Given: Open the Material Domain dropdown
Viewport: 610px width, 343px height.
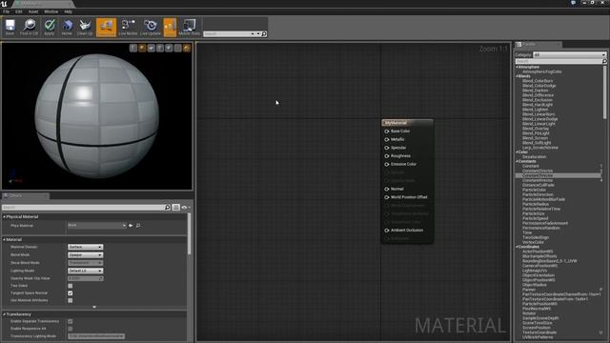Looking at the screenshot, I should click(85, 247).
